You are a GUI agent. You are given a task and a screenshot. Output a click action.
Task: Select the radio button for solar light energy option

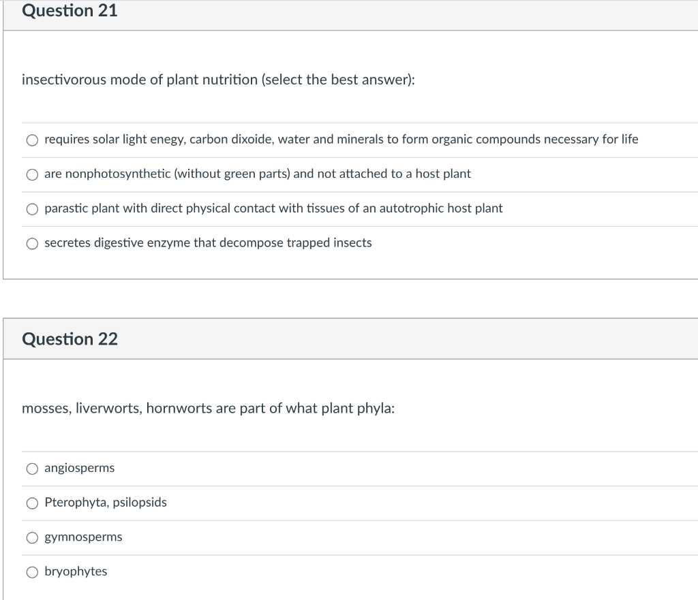(x=32, y=140)
